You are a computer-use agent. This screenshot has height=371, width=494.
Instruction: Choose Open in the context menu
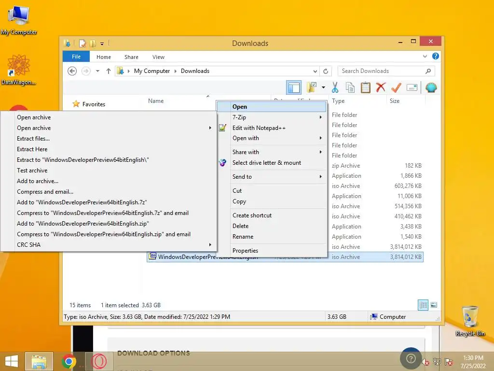(272, 107)
